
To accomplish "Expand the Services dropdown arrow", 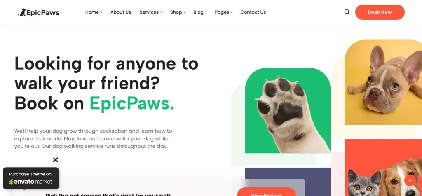I will coord(161,12).
